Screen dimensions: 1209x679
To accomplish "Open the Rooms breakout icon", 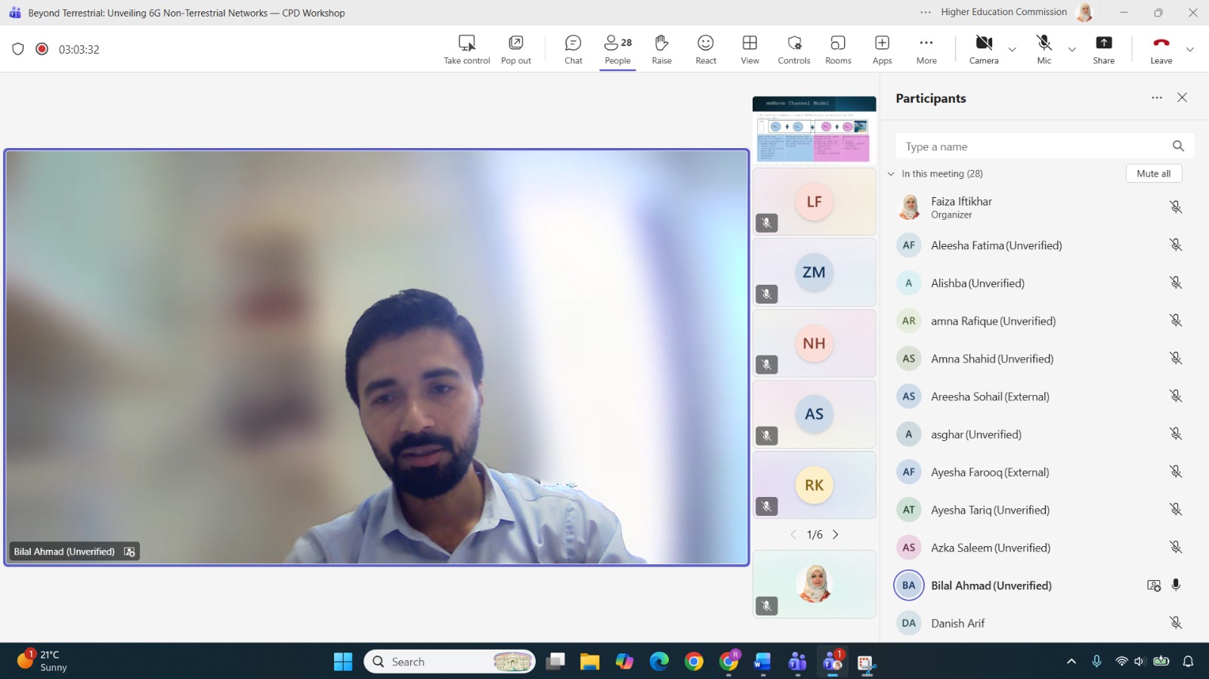I will coord(837,49).
